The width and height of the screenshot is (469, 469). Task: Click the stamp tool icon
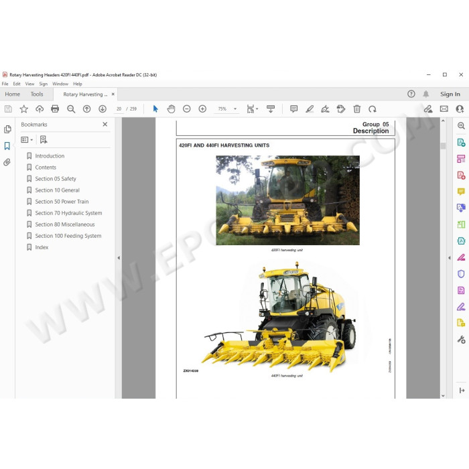coord(341,109)
